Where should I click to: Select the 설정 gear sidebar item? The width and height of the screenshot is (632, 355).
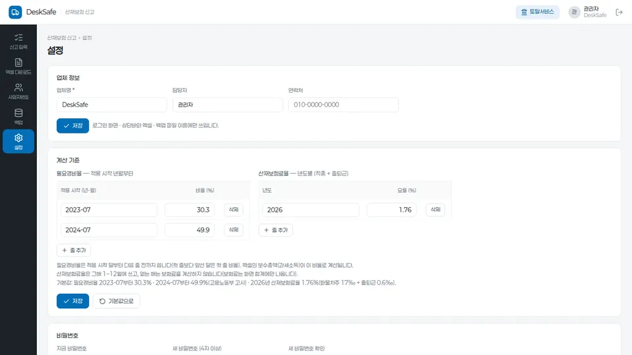18,142
